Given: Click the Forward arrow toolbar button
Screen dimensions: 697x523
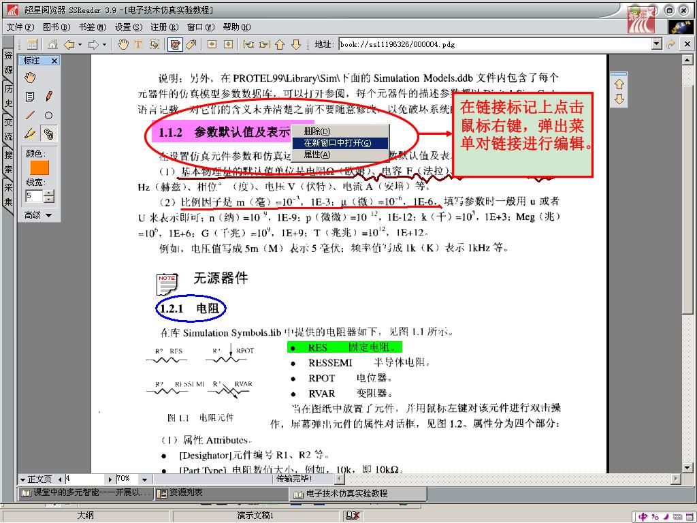Looking at the screenshot, I should pos(93,44).
